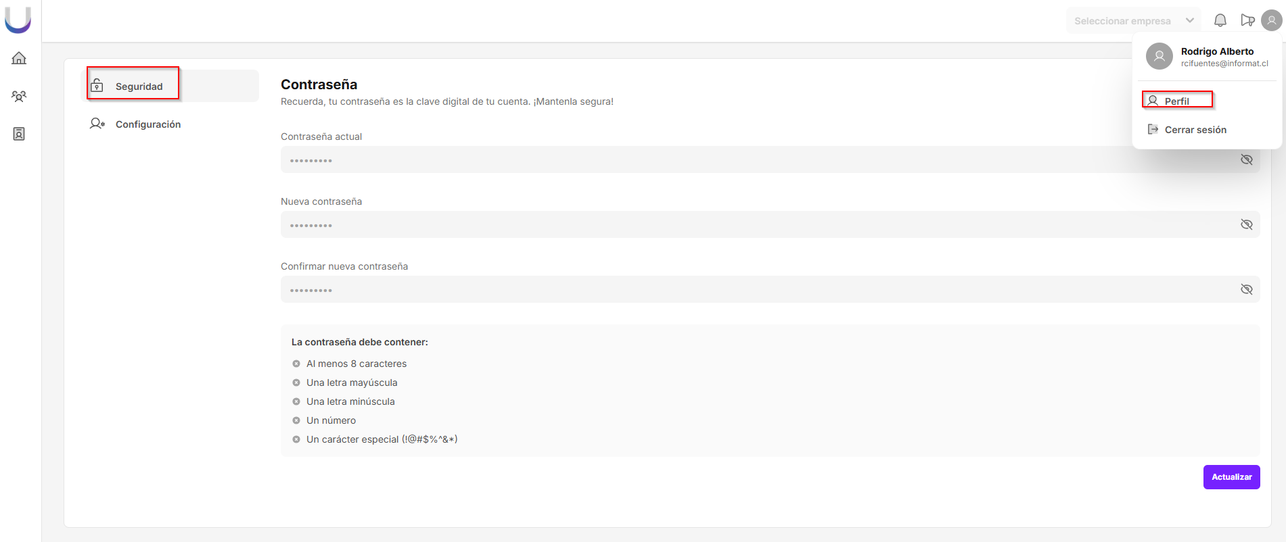Click the Configuración user-gear icon

[97, 124]
